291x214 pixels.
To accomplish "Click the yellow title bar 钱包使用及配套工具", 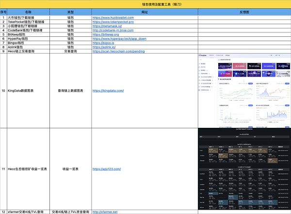I will point(145,4).
